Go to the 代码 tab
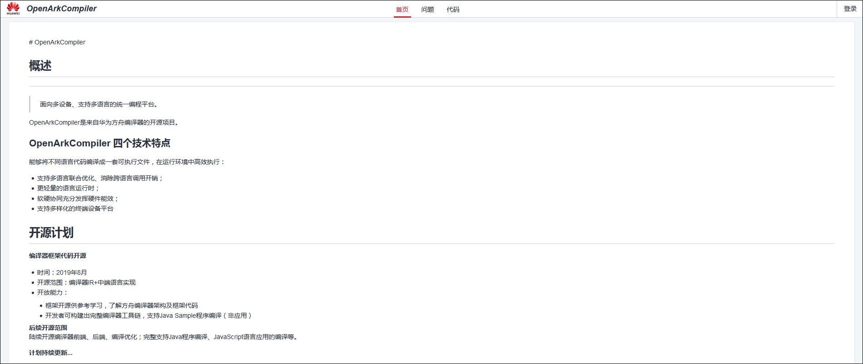Image resolution: width=863 pixels, height=364 pixels. coord(453,10)
